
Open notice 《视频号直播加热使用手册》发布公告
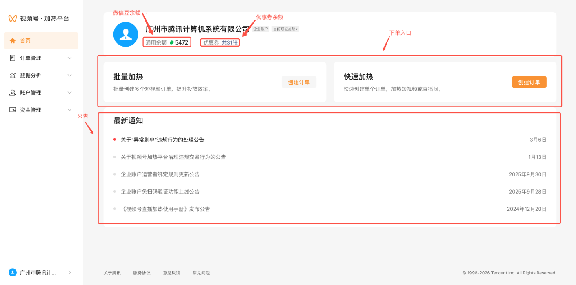pyautogui.click(x=166, y=209)
